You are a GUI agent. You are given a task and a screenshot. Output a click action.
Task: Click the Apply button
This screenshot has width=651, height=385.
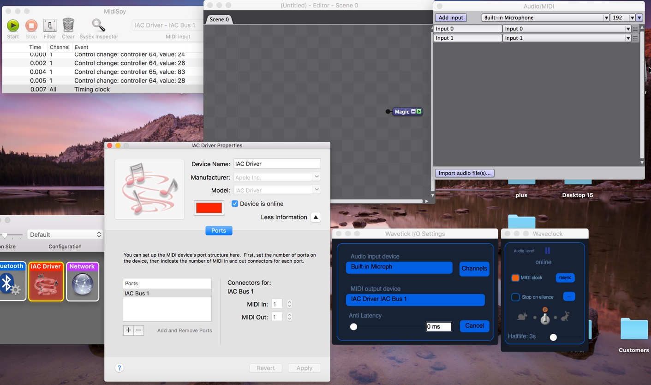tap(305, 368)
